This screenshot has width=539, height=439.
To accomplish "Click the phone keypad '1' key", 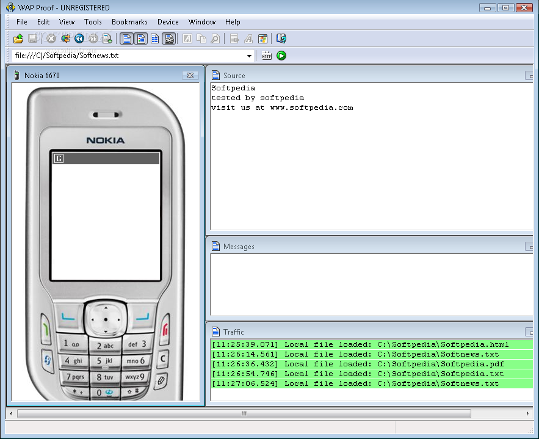I will tap(71, 343).
